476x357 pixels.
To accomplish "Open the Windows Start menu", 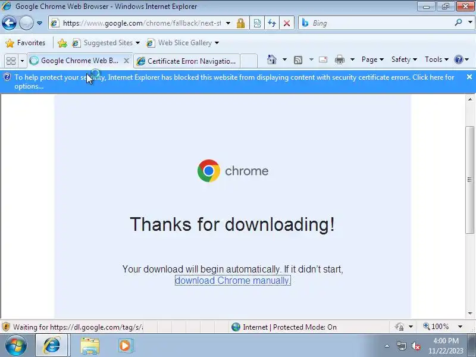I will pyautogui.click(x=15, y=346).
